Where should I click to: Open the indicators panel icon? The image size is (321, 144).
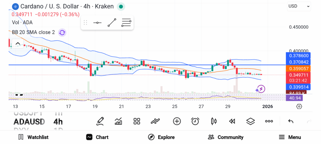[x=118, y=121]
